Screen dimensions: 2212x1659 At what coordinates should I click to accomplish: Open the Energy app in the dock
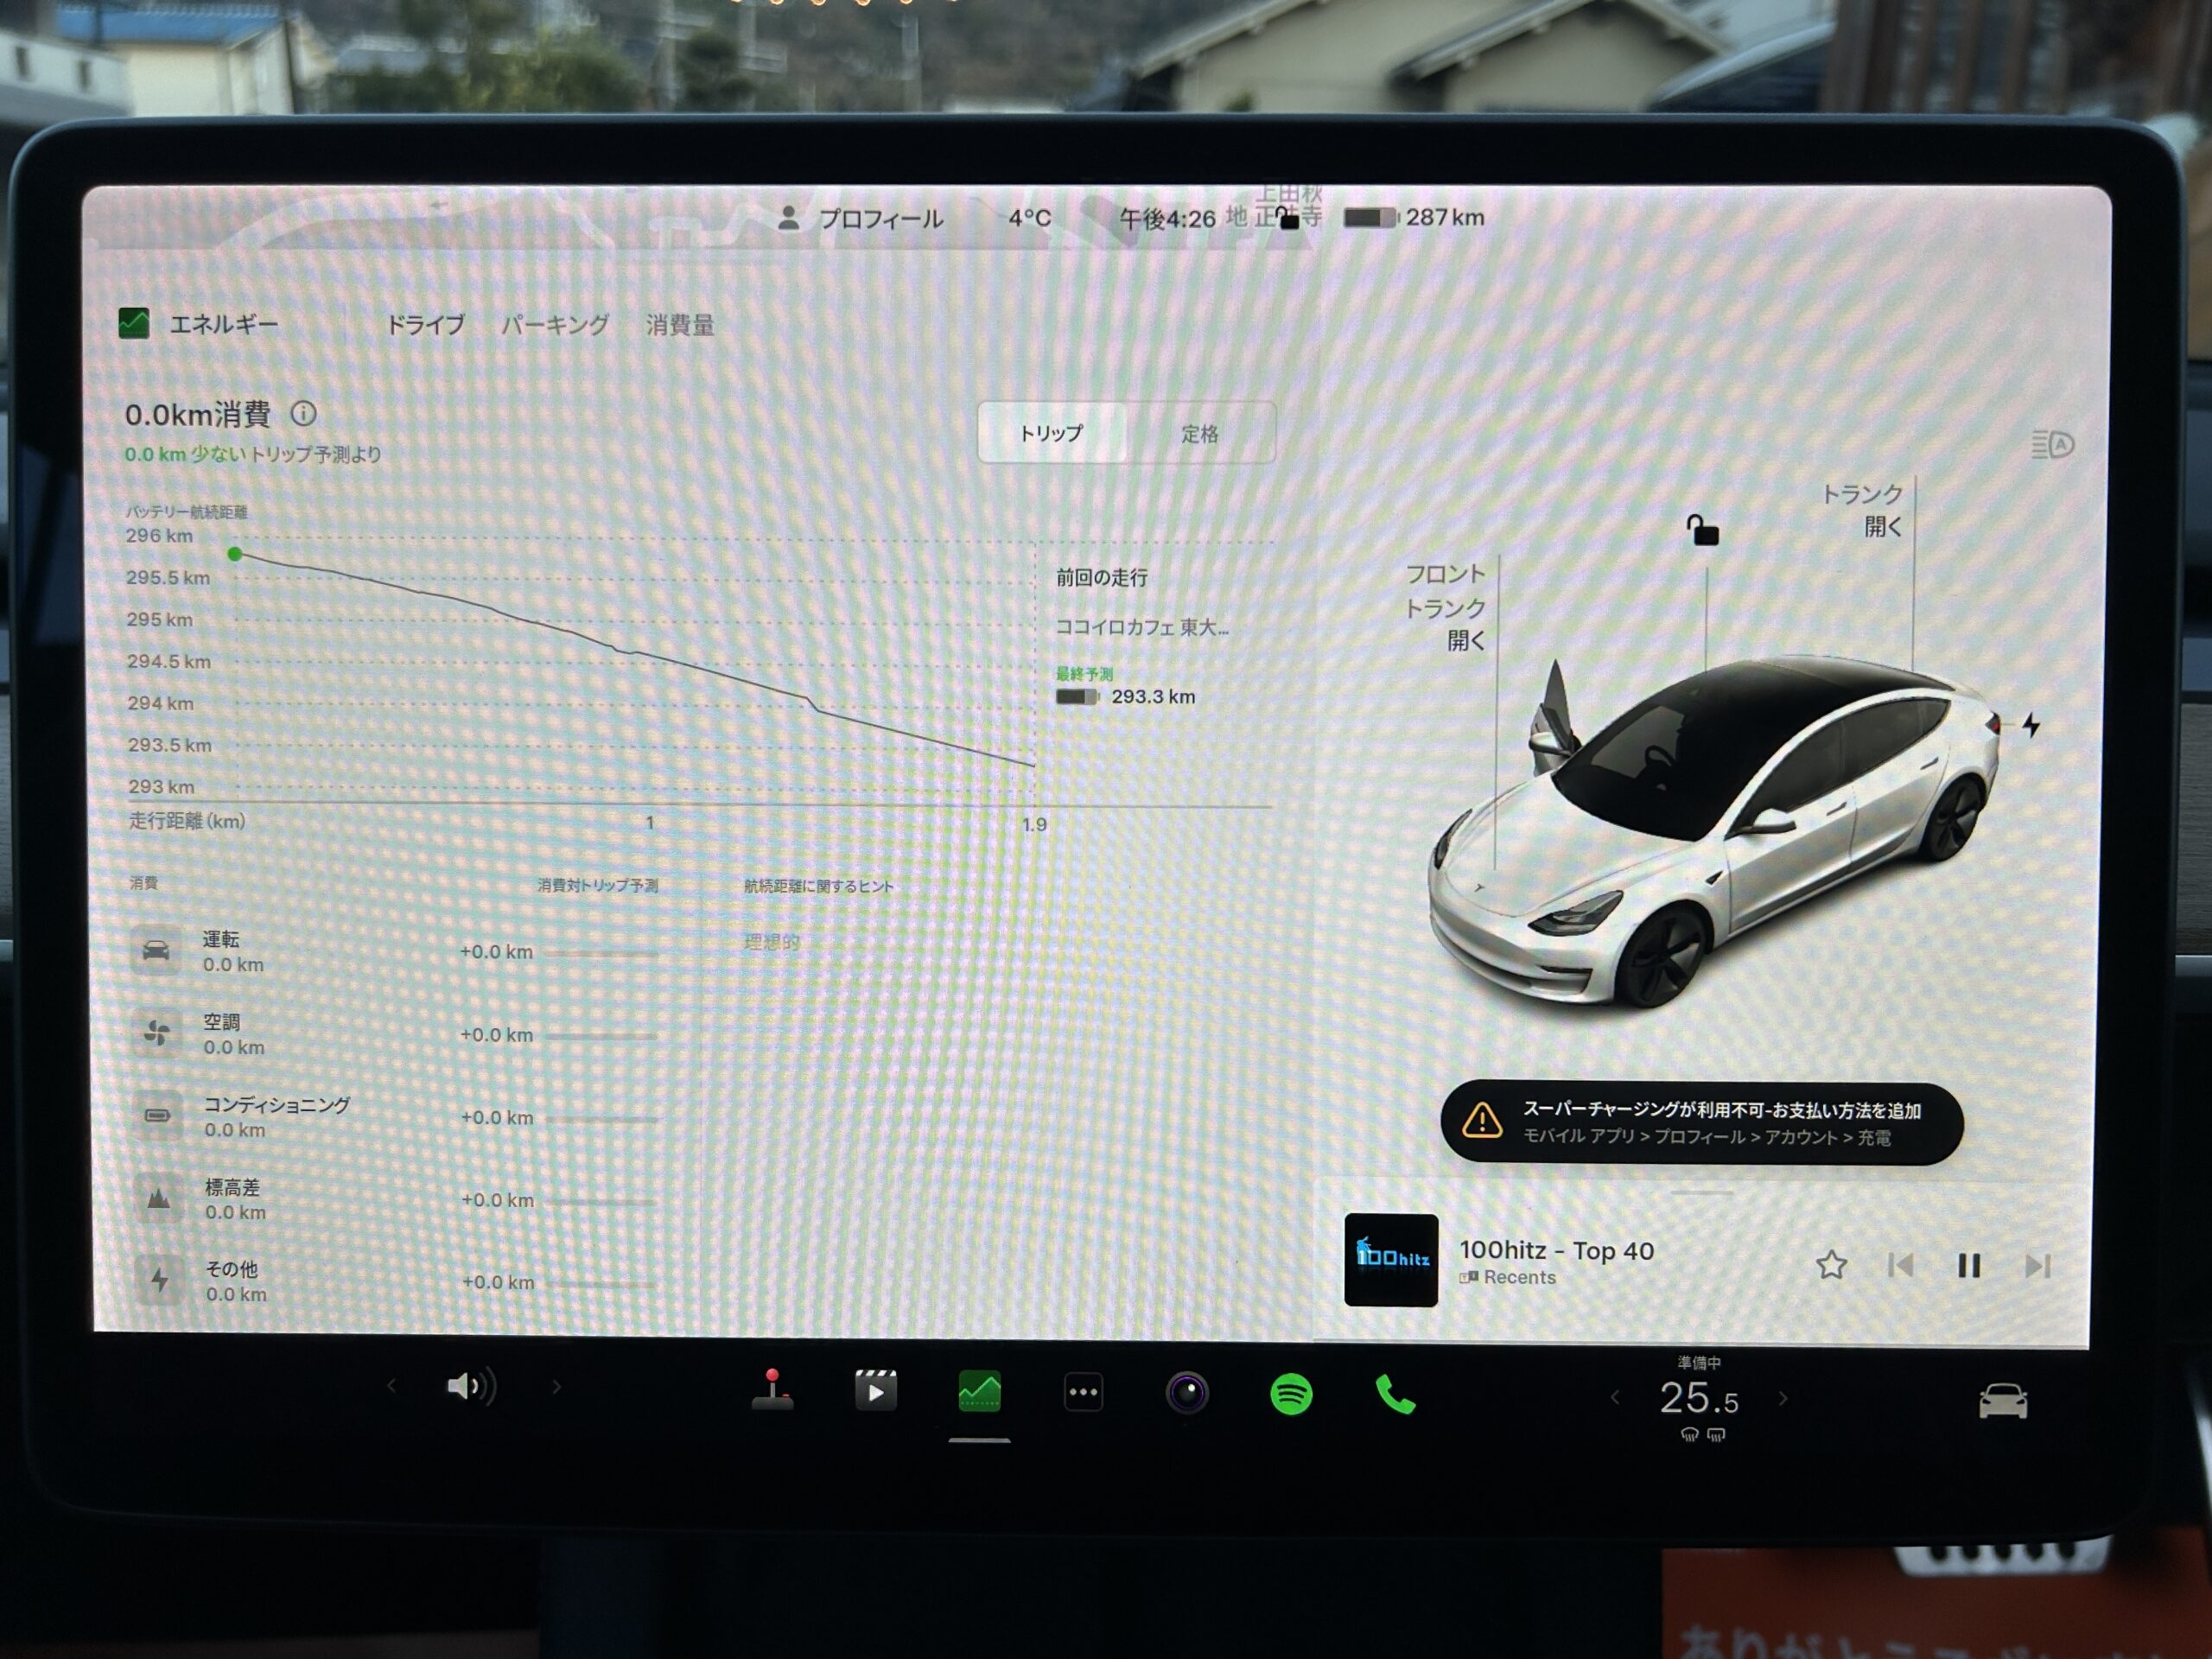pos(980,1391)
